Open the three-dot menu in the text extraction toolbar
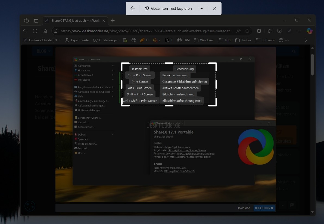Image resolution: width=324 pixels, height=224 pixels. (201, 8)
